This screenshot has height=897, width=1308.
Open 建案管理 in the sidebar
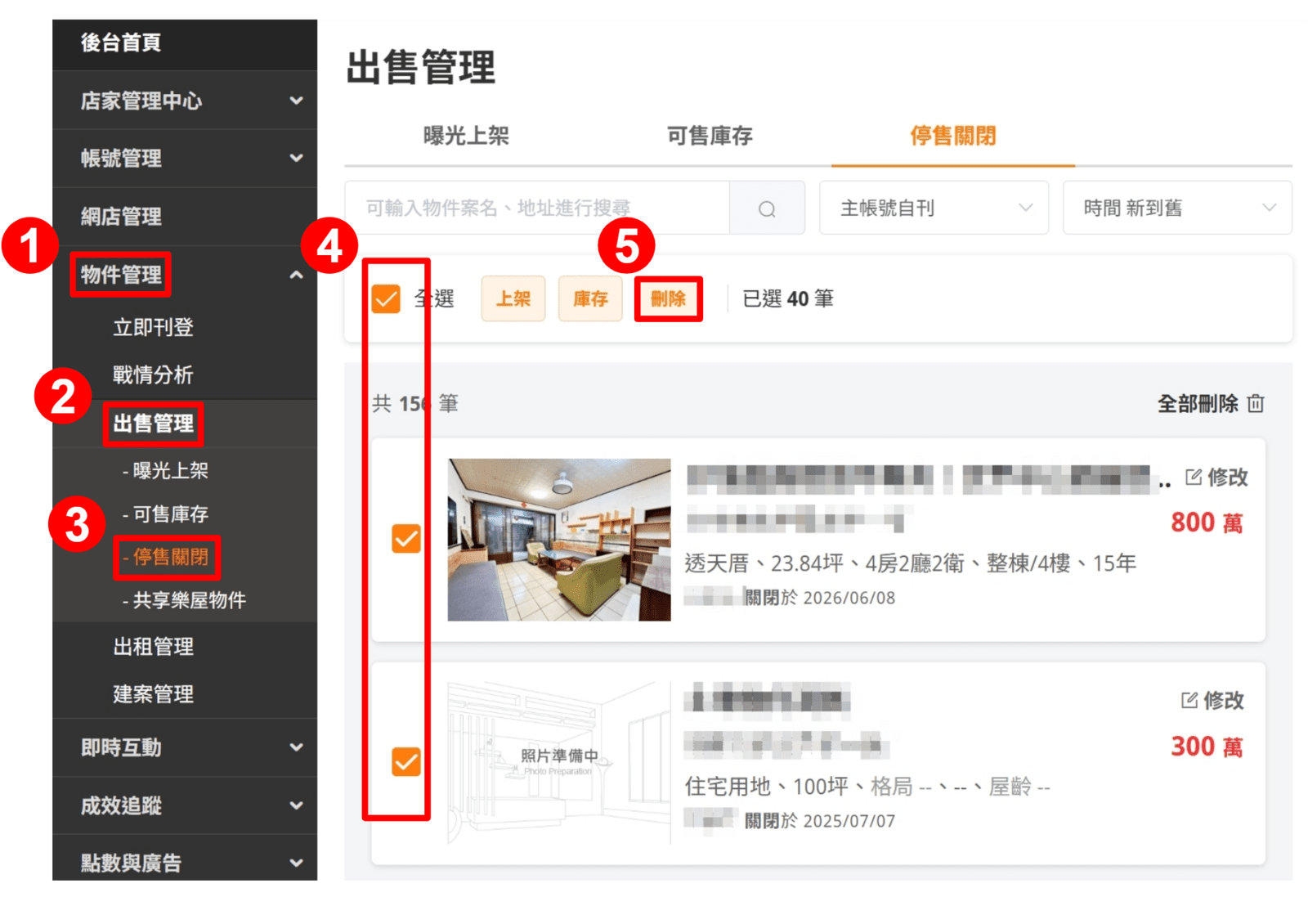(x=154, y=694)
